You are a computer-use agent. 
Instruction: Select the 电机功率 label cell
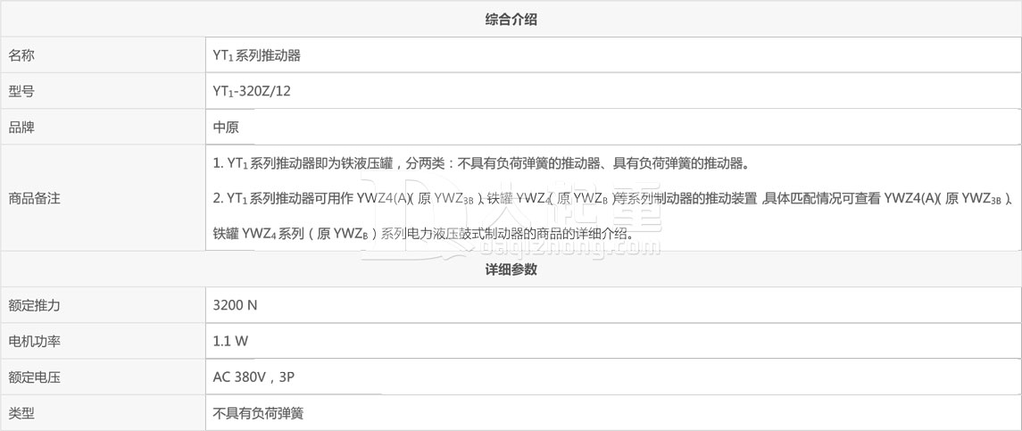point(103,340)
